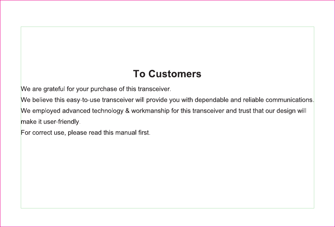Click 'transceiver' at end of first sentence
Image resolution: width=335 pixels, height=227 pixels.
pos(154,89)
